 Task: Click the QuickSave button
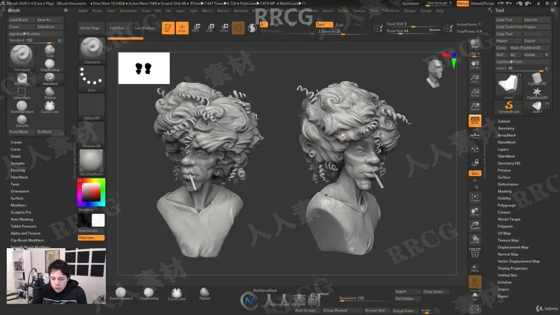click(x=410, y=3)
